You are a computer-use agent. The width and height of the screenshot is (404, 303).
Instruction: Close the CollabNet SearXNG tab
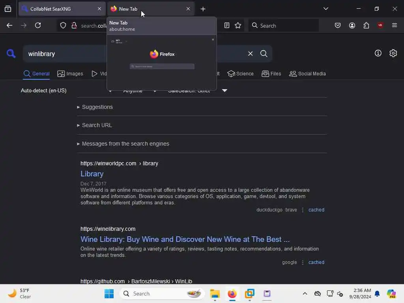click(99, 9)
